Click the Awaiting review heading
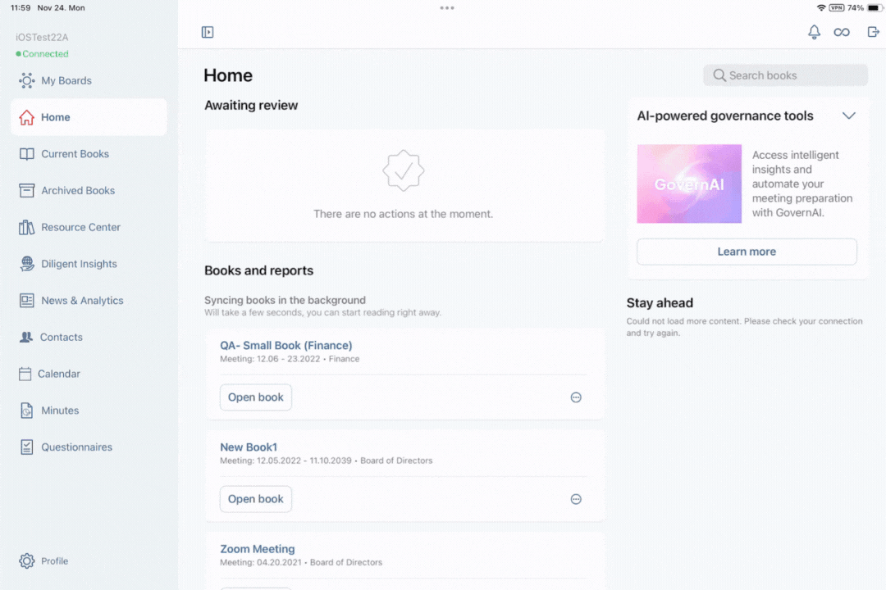The width and height of the screenshot is (886, 590). pos(251,106)
